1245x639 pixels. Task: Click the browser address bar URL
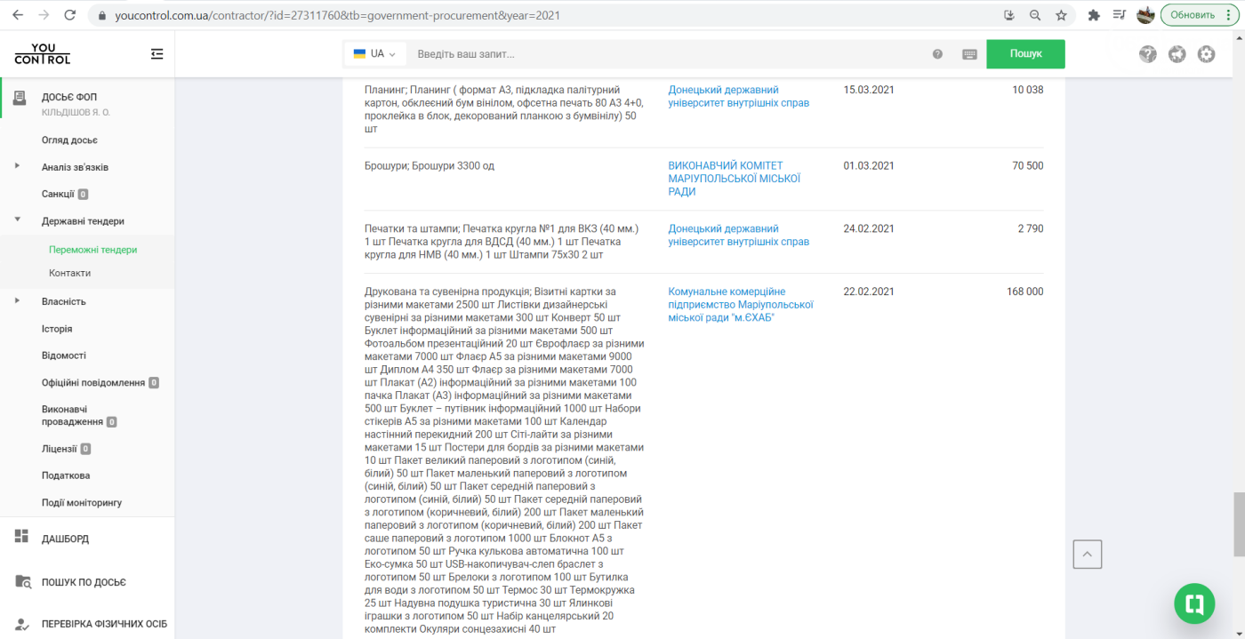tap(337, 15)
